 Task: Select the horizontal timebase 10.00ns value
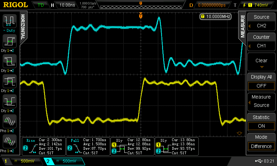[x=67, y=5]
